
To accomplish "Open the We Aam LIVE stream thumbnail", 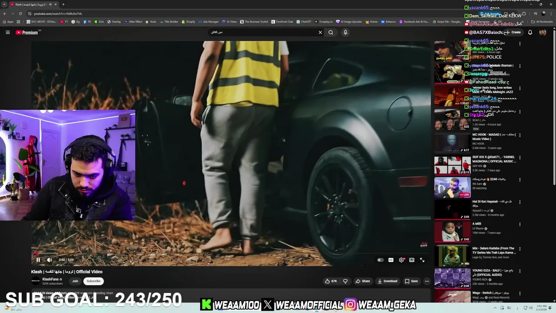I will (x=452, y=187).
